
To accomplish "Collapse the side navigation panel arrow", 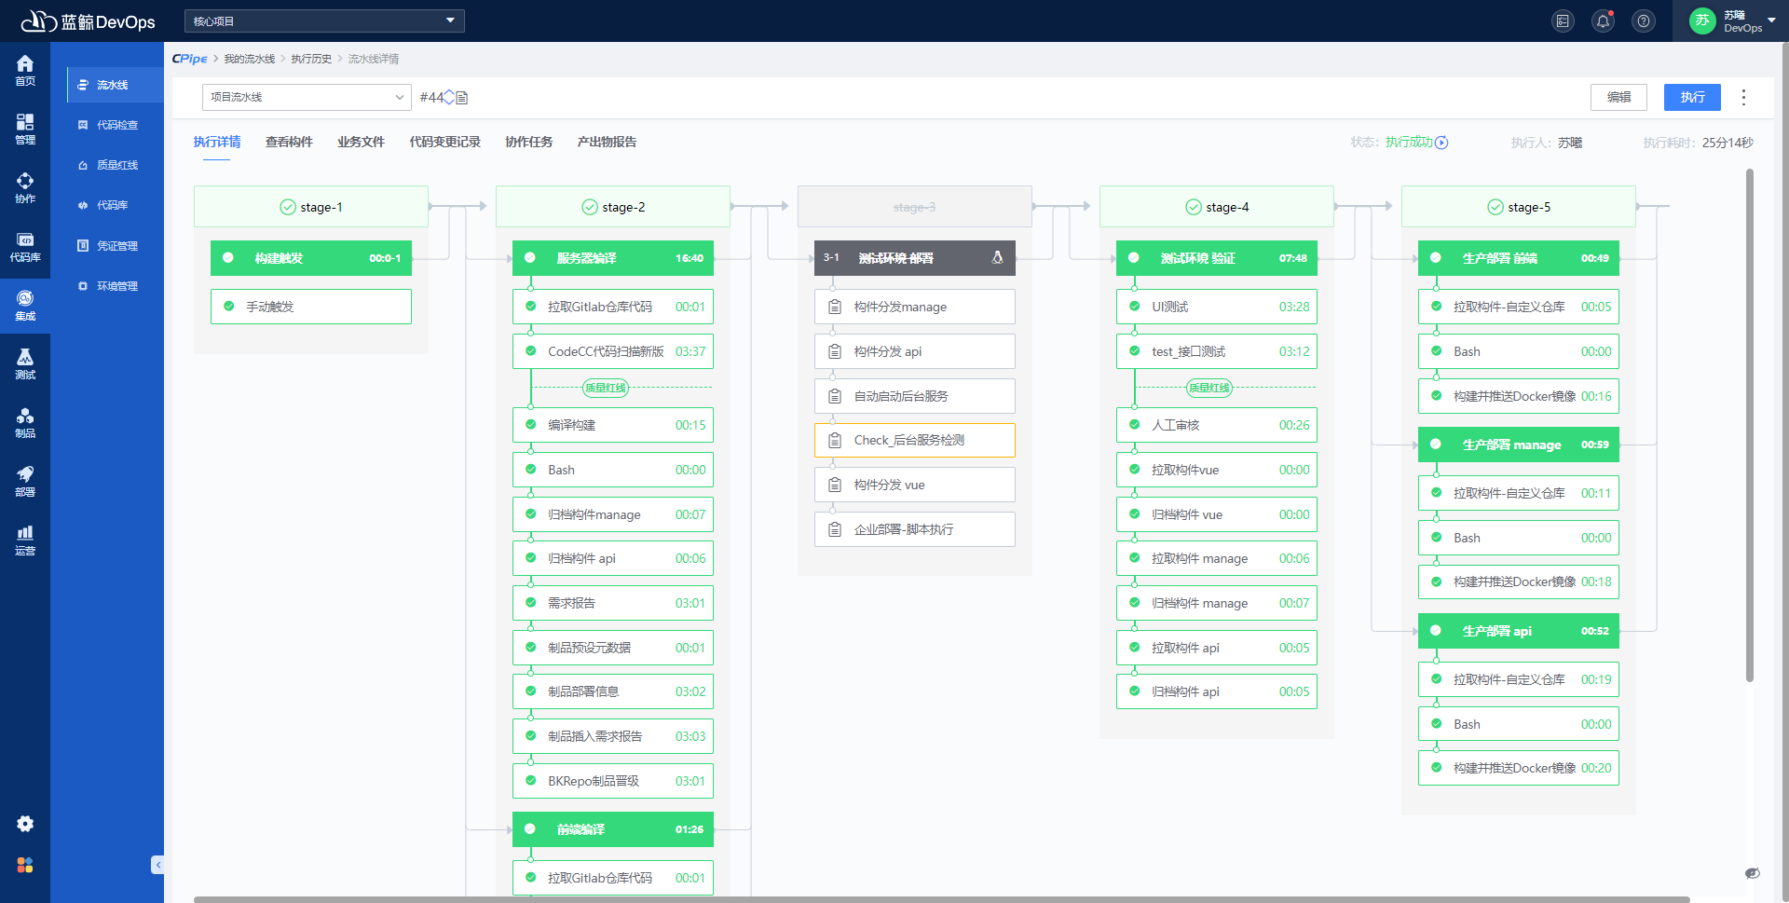I will click(157, 865).
